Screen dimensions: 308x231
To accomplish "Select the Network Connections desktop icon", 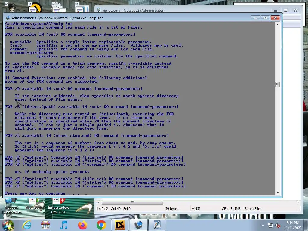I will tap(11, 206).
